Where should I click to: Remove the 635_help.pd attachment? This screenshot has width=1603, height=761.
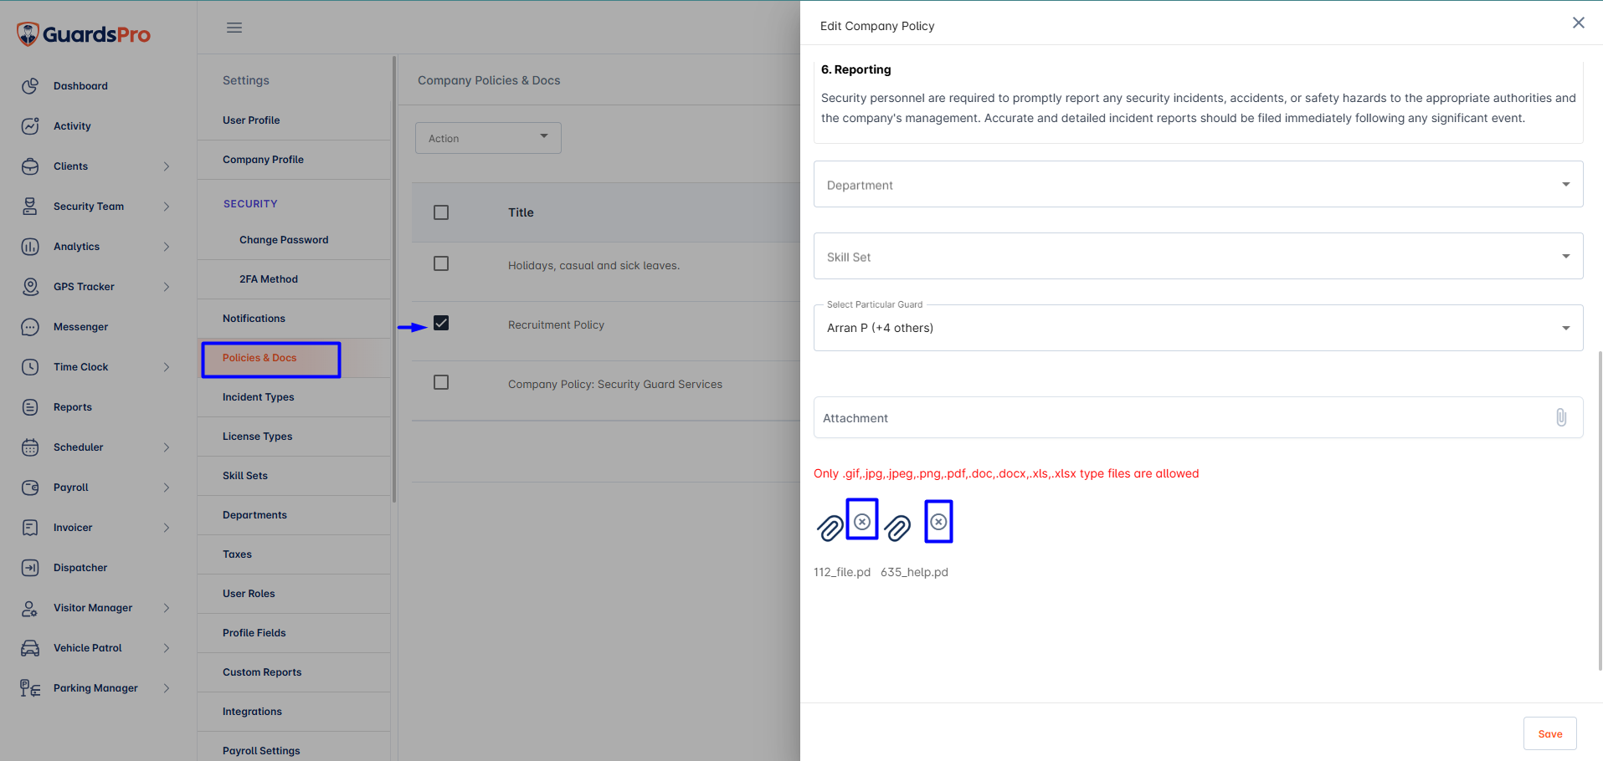point(939,522)
